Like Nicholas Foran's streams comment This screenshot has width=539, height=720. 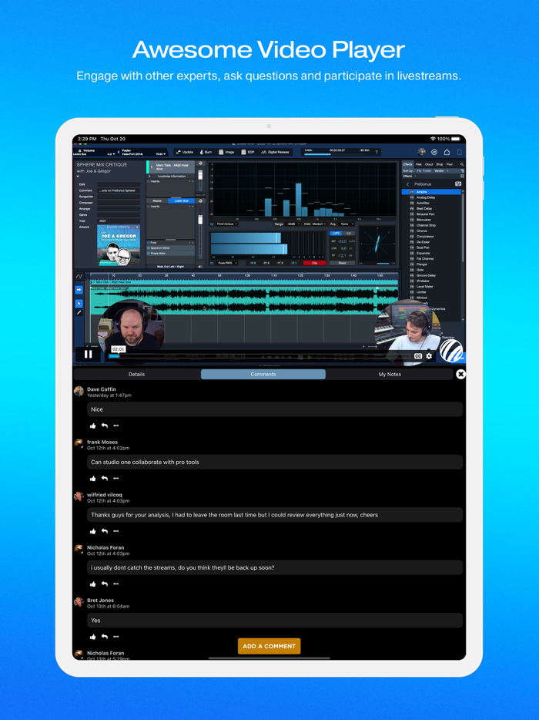(x=92, y=584)
